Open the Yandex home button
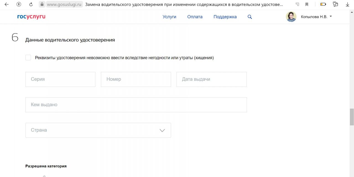Viewport: 354px width, 177px height. point(19,4)
